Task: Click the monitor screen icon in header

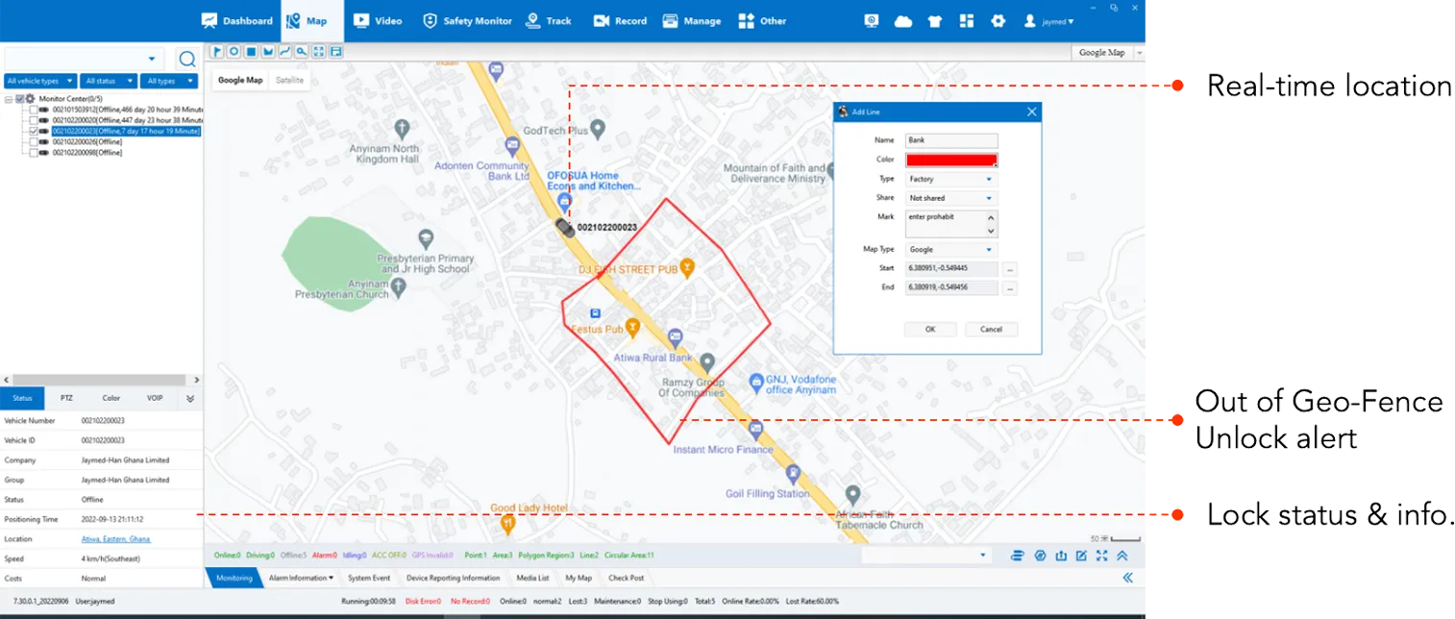Action: click(872, 20)
